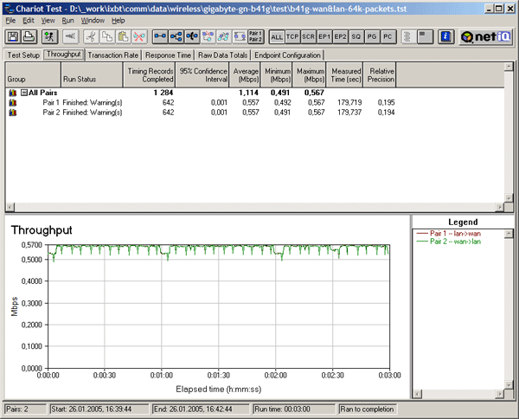519x419 pixels.
Task: Click the Average (Mbps) column header
Action: (246, 75)
